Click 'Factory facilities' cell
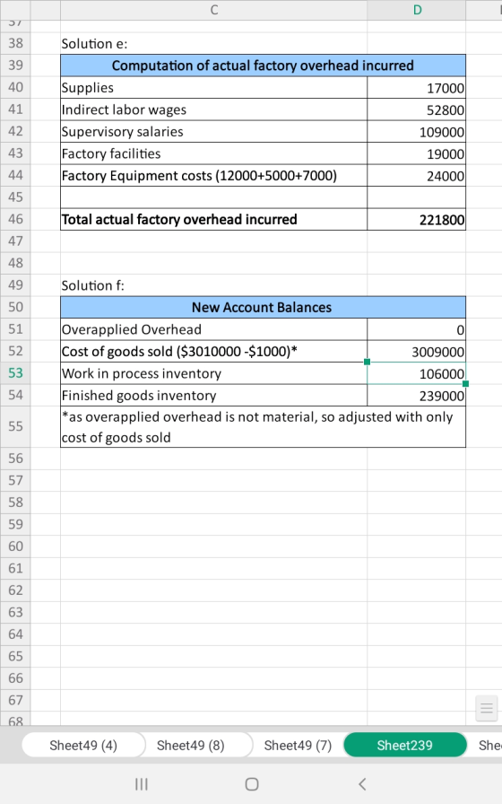 coord(213,153)
